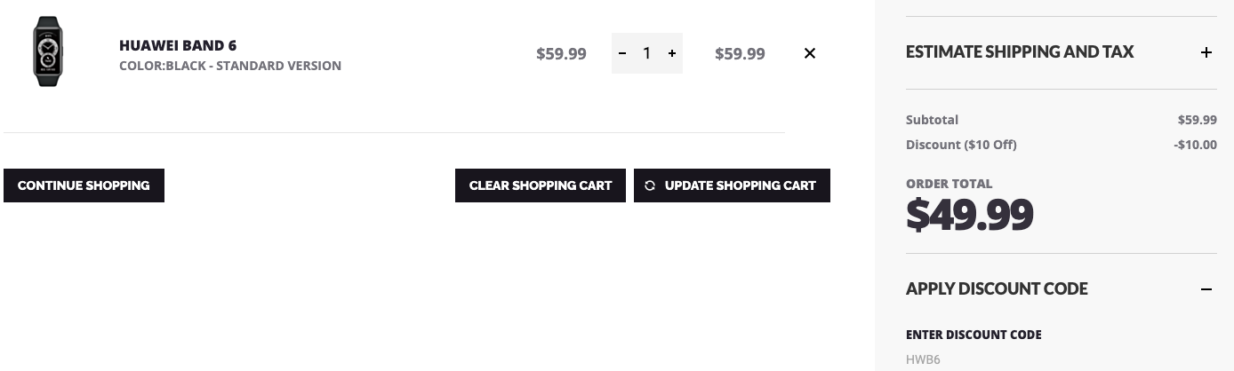Select the Color: Black - Standard Version text
The height and width of the screenshot is (371, 1234).
(x=230, y=66)
